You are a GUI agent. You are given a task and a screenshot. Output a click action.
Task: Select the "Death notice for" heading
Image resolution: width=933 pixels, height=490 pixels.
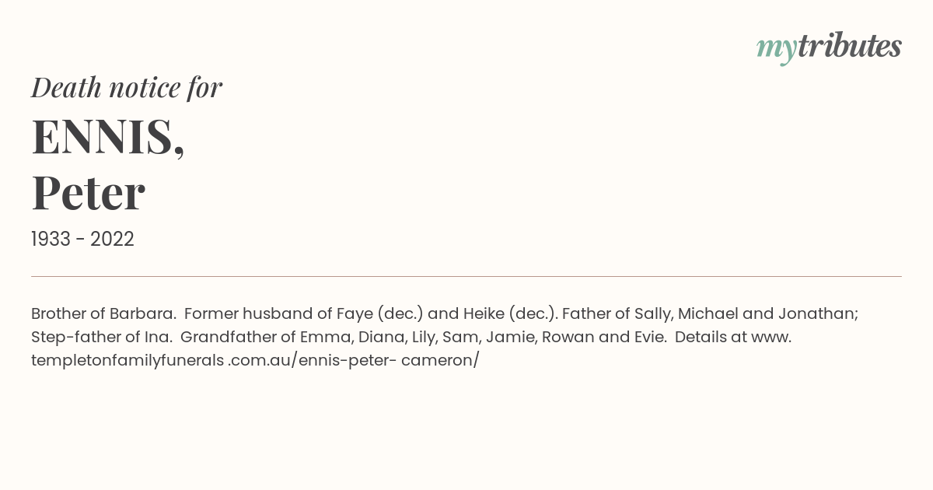click(x=127, y=87)
